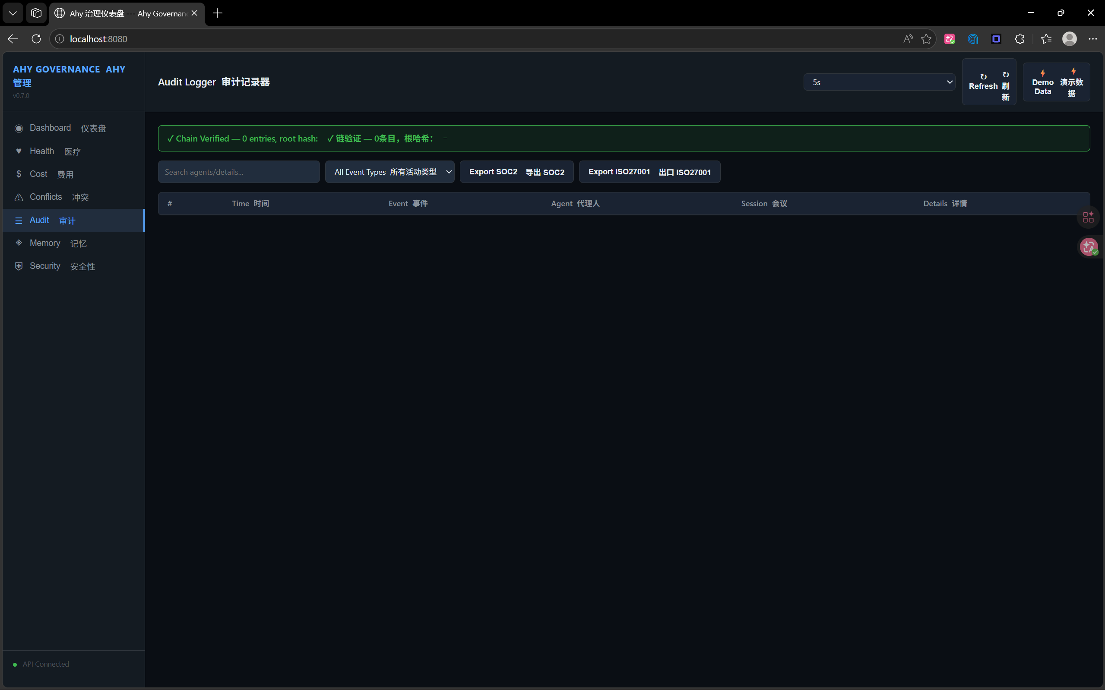The image size is (1105, 690).
Task: Open the tab search chevron button
Action: (13, 13)
